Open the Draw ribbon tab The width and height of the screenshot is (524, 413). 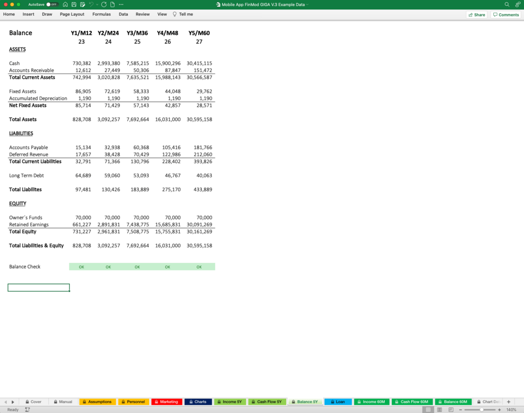tap(47, 14)
